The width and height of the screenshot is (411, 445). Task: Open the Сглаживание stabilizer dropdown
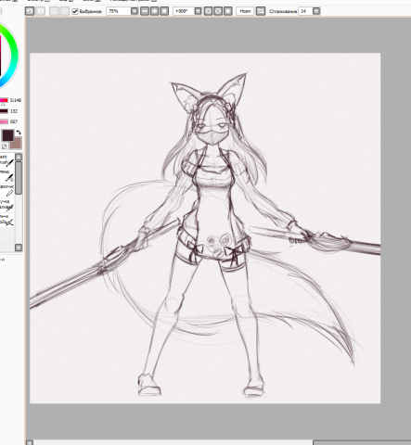(316, 11)
